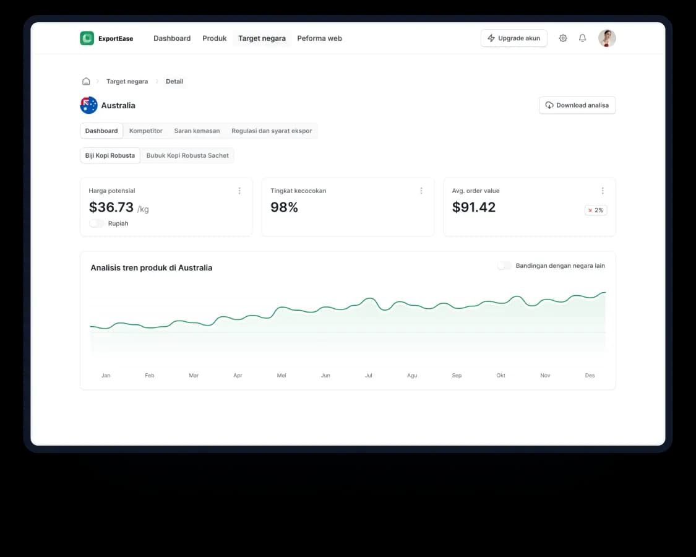
Task: Open Peforma web navigation item
Action: click(320, 38)
